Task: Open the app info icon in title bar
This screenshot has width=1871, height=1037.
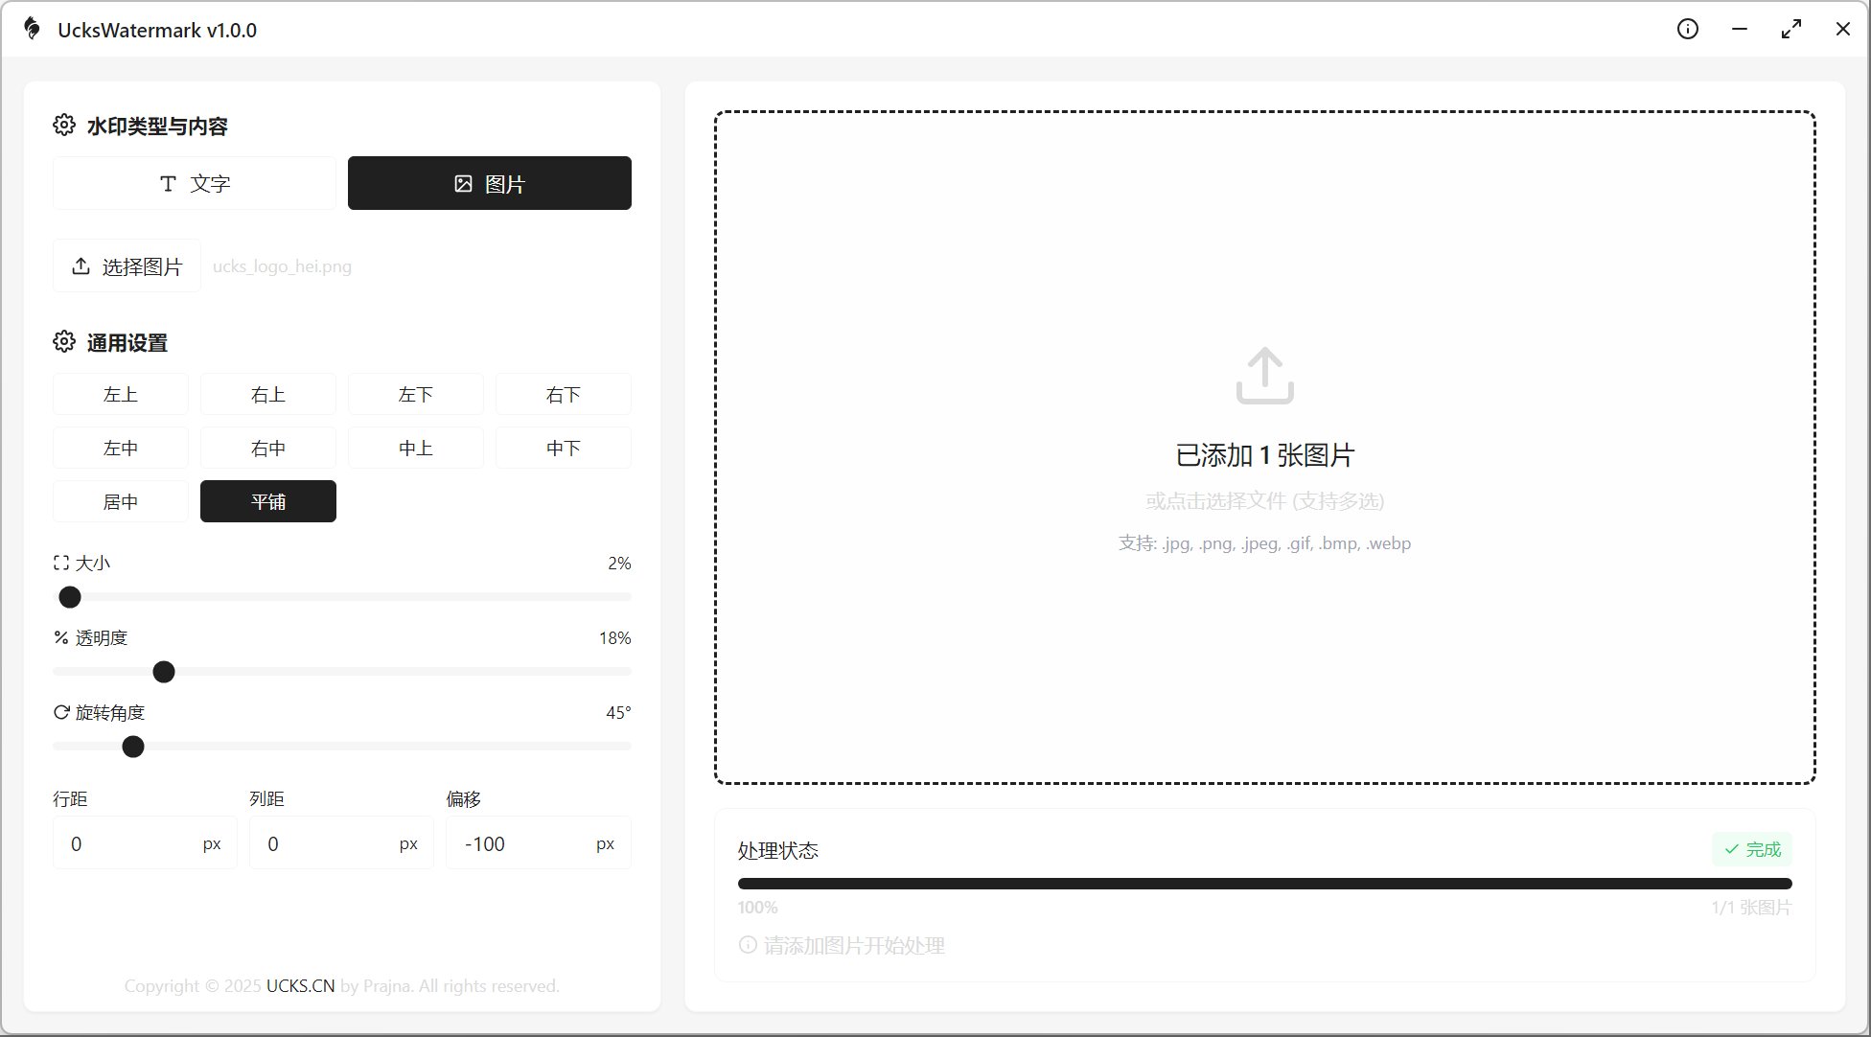Action: (x=1688, y=29)
